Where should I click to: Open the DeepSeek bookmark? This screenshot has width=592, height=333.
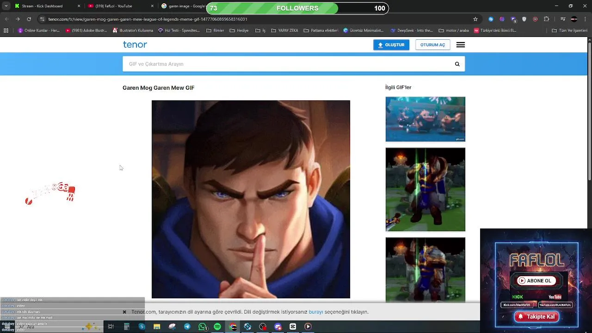[412, 31]
